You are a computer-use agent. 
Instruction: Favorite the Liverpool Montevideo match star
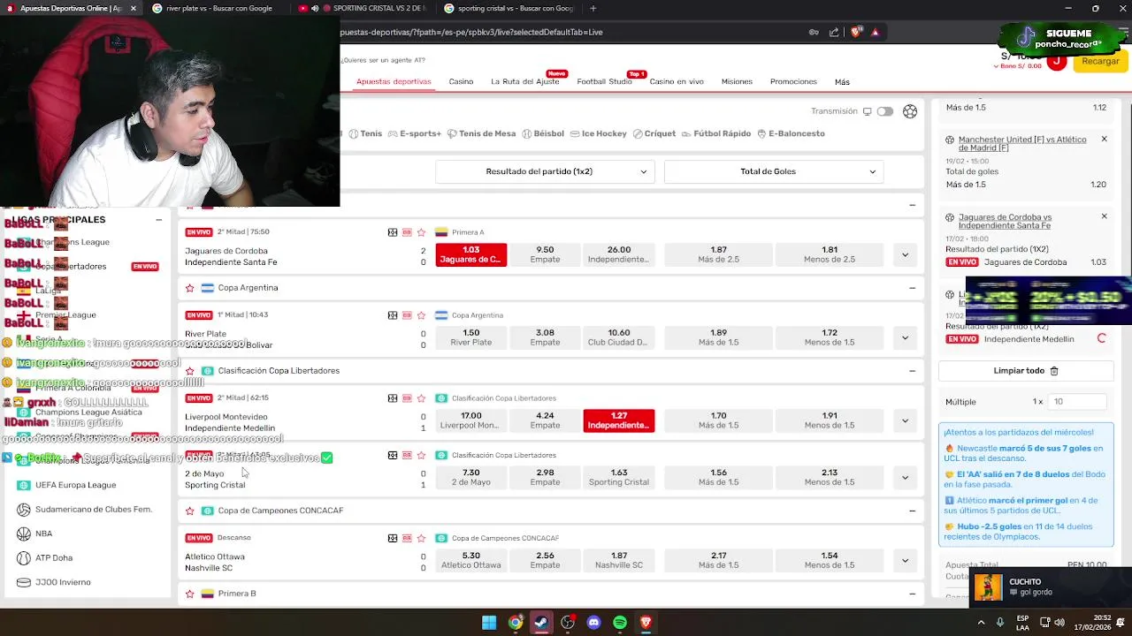[x=422, y=398]
